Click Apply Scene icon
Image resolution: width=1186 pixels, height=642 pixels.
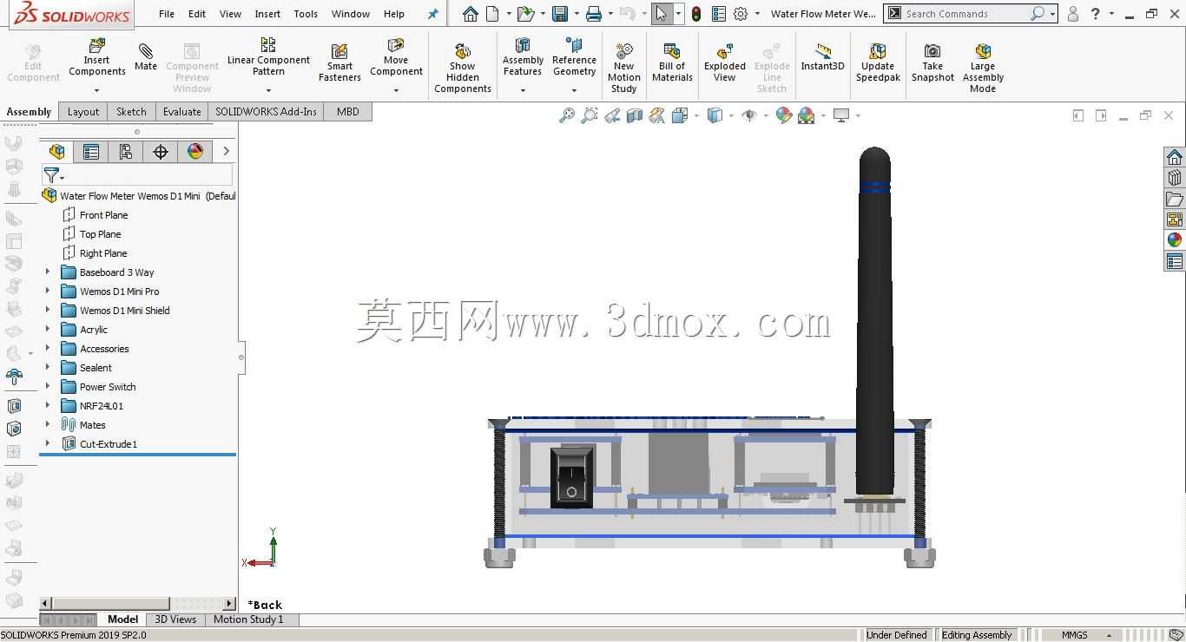pos(806,115)
